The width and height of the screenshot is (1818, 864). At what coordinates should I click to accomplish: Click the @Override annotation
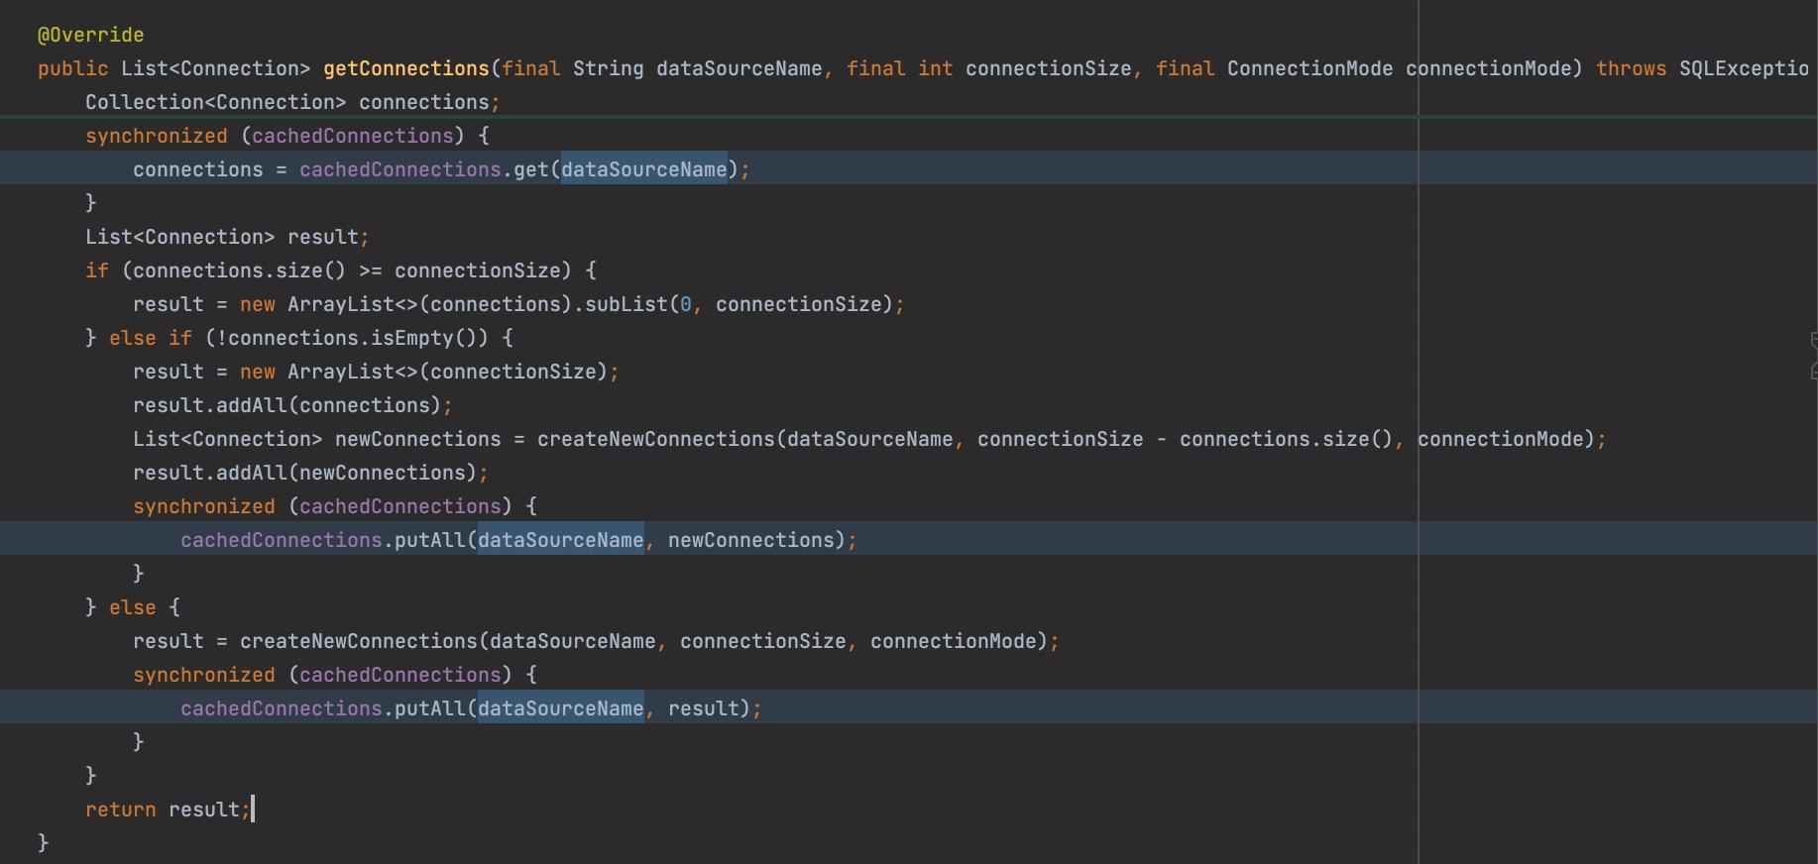click(x=90, y=35)
